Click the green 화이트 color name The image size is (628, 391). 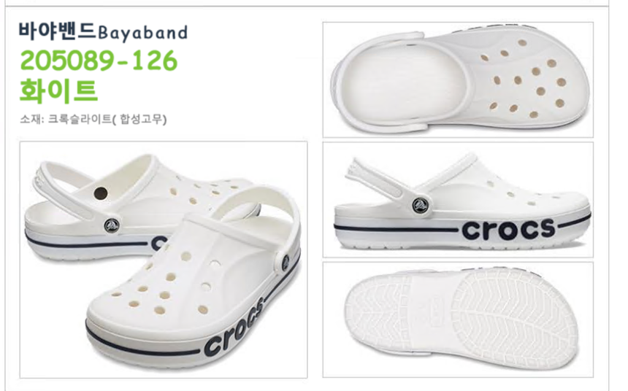[58, 91]
